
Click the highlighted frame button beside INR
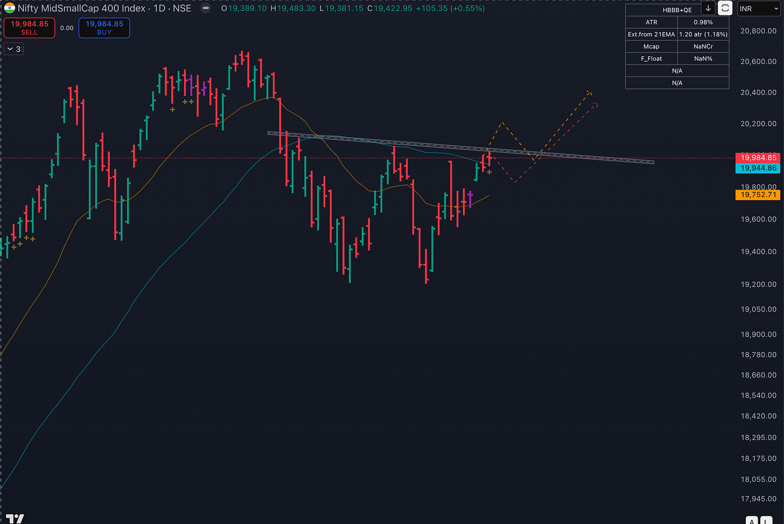tap(725, 9)
